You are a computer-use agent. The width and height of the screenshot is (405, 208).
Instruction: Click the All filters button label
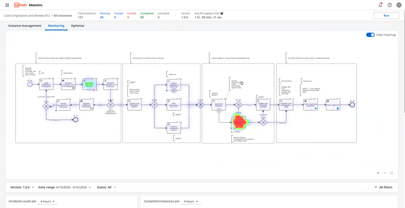pyautogui.click(x=386, y=188)
